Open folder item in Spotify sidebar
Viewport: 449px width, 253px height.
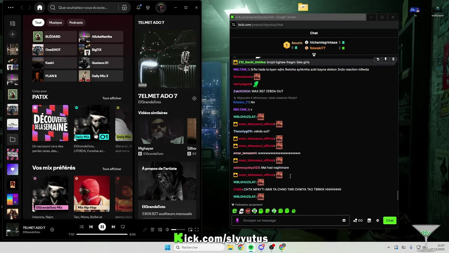13,140
